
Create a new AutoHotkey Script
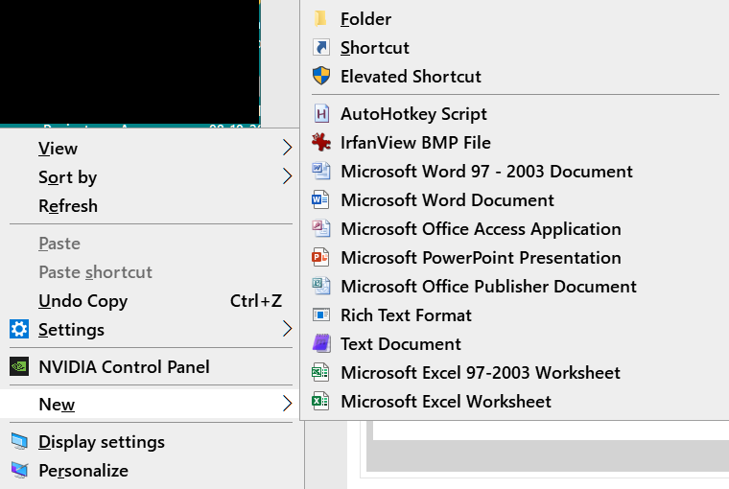[x=515, y=114]
